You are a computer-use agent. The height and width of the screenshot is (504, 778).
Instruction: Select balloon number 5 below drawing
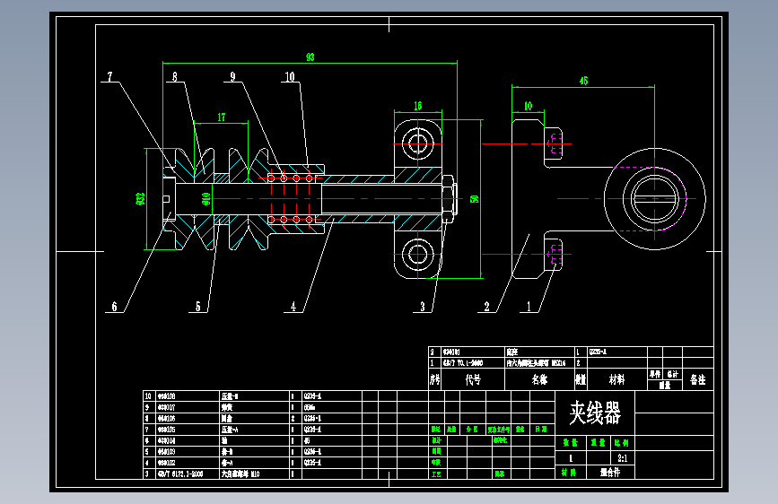tap(198, 307)
